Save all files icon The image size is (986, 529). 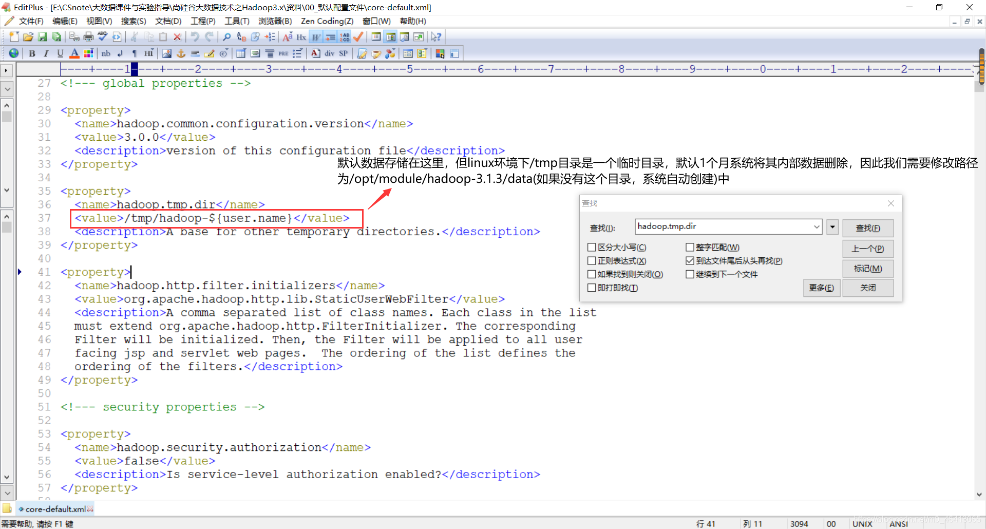coord(56,37)
